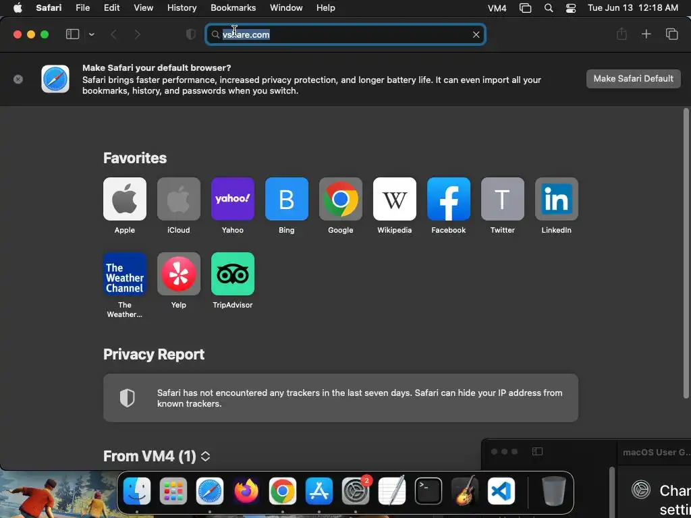Show tab overview
This screenshot has height=518, width=691.
(x=671, y=34)
